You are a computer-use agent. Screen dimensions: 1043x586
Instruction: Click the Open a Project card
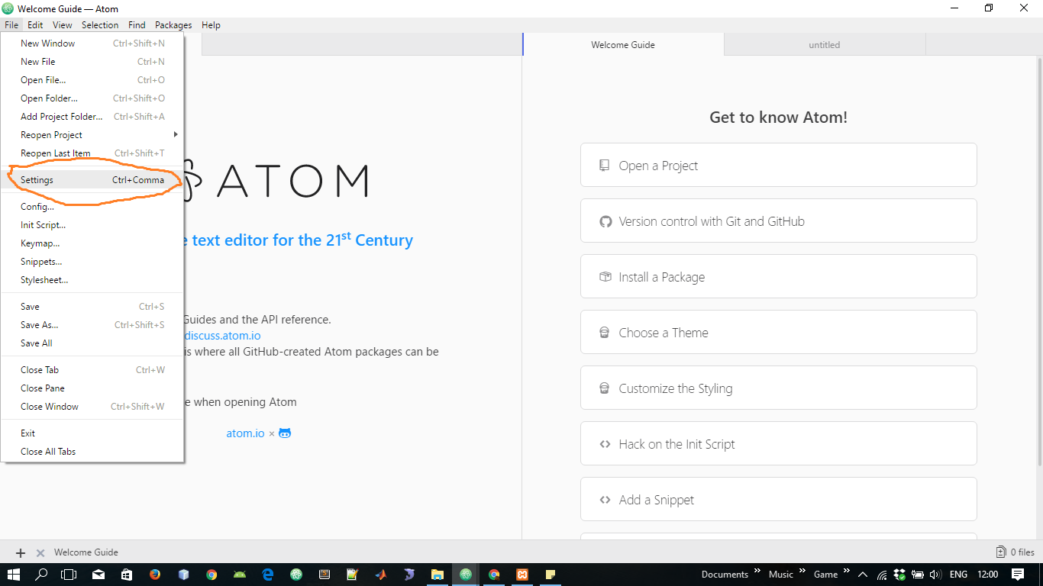coord(778,165)
